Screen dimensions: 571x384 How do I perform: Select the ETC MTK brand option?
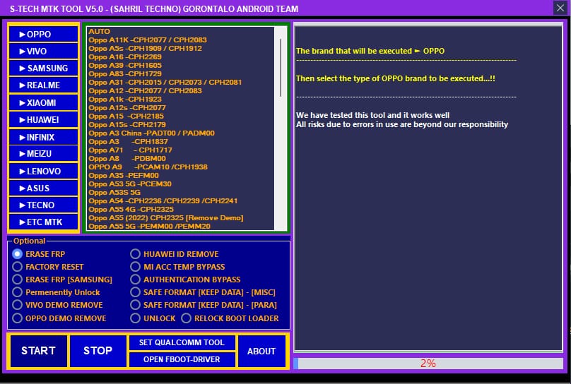click(x=43, y=222)
